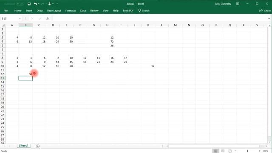This screenshot has width=272, height=153.
Task: Select cell I9 containing 27
Action: coord(121,62)
